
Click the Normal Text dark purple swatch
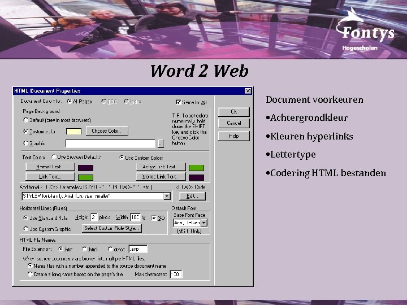(86, 168)
